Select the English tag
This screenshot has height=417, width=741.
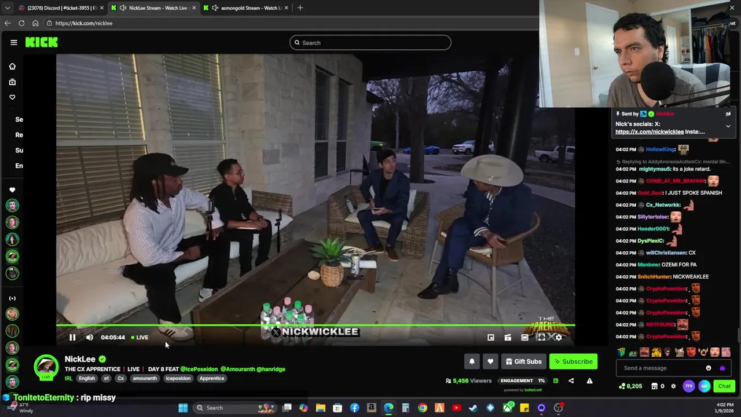coord(87,378)
